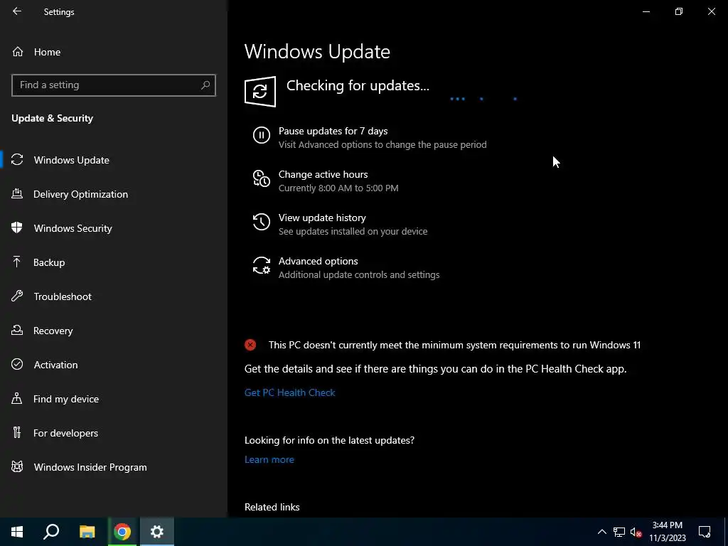Click the pause circle icon

coord(262,136)
